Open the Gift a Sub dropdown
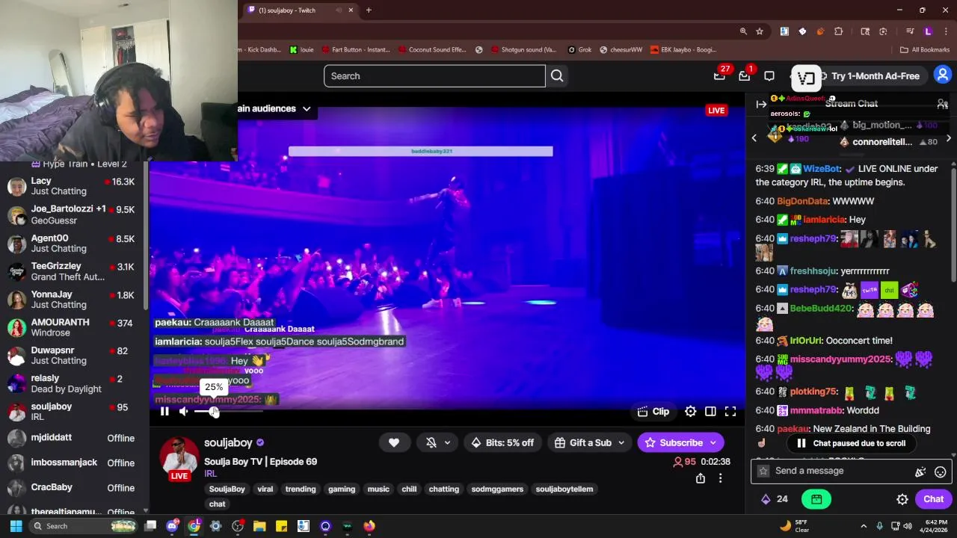Screen dimensions: 957x538 pyautogui.click(x=590, y=442)
